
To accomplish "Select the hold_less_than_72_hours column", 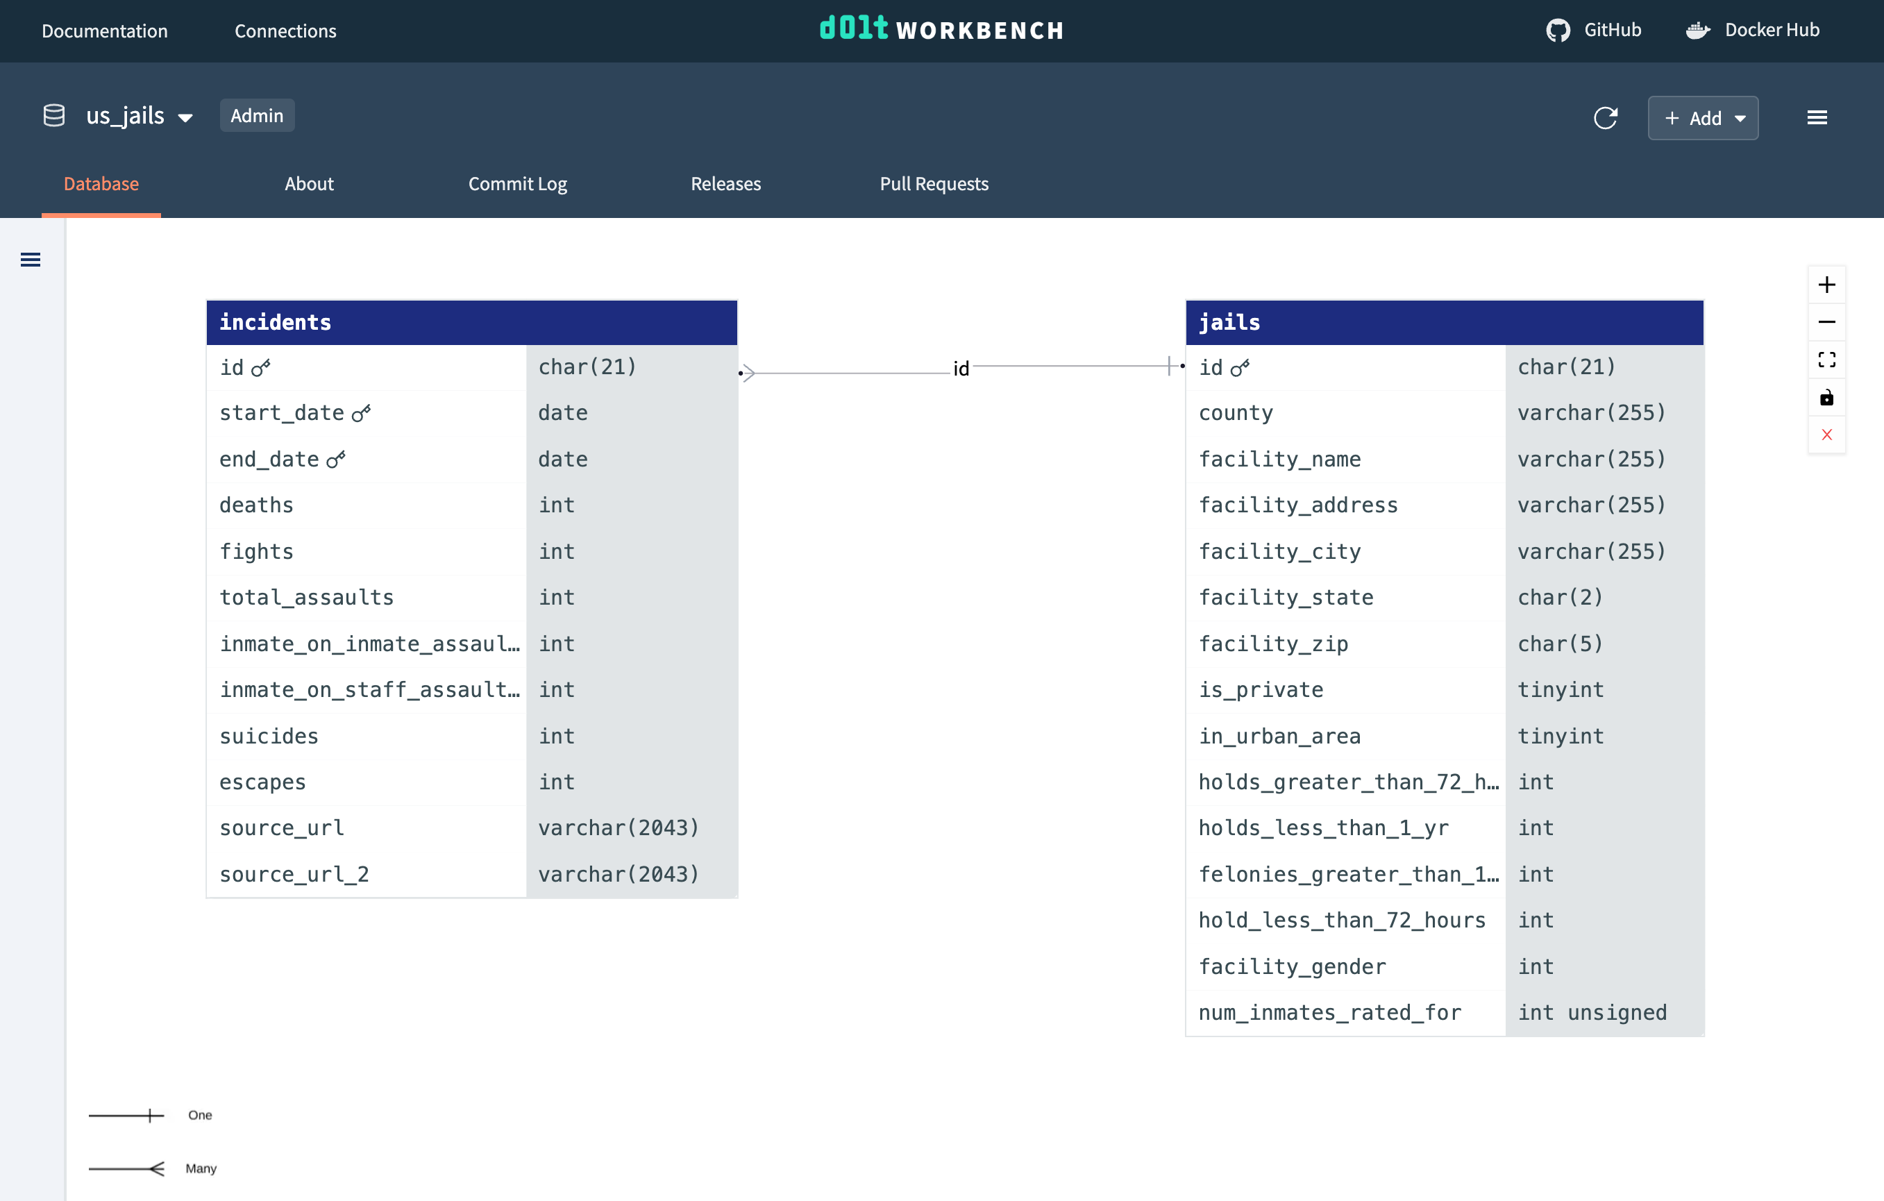I will [1445, 921].
